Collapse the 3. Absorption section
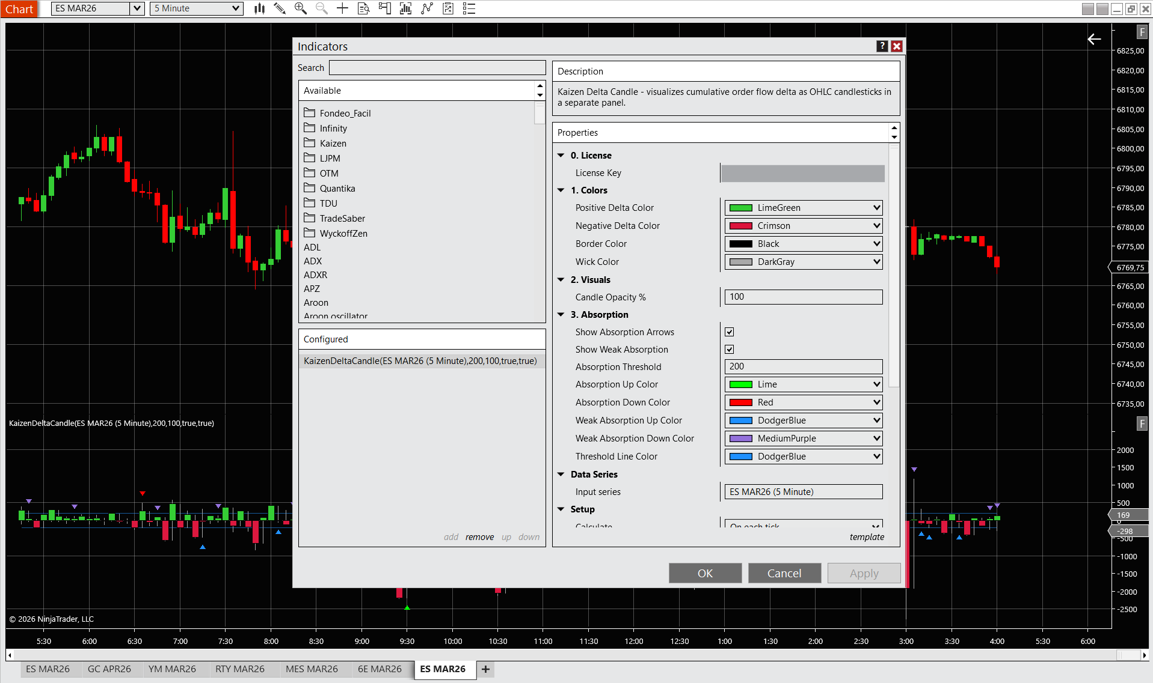The width and height of the screenshot is (1153, 683). (561, 315)
